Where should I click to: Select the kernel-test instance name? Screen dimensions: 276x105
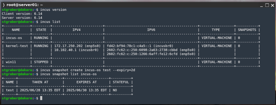(16, 46)
